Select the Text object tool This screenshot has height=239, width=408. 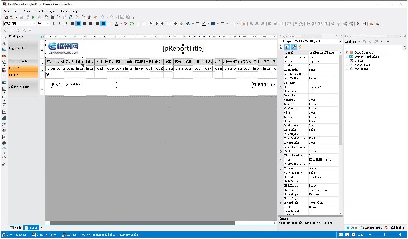tap(4, 43)
